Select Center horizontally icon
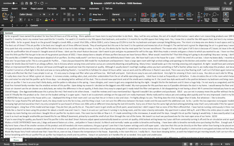This screenshot has width=234, height=146. [69, 19]
